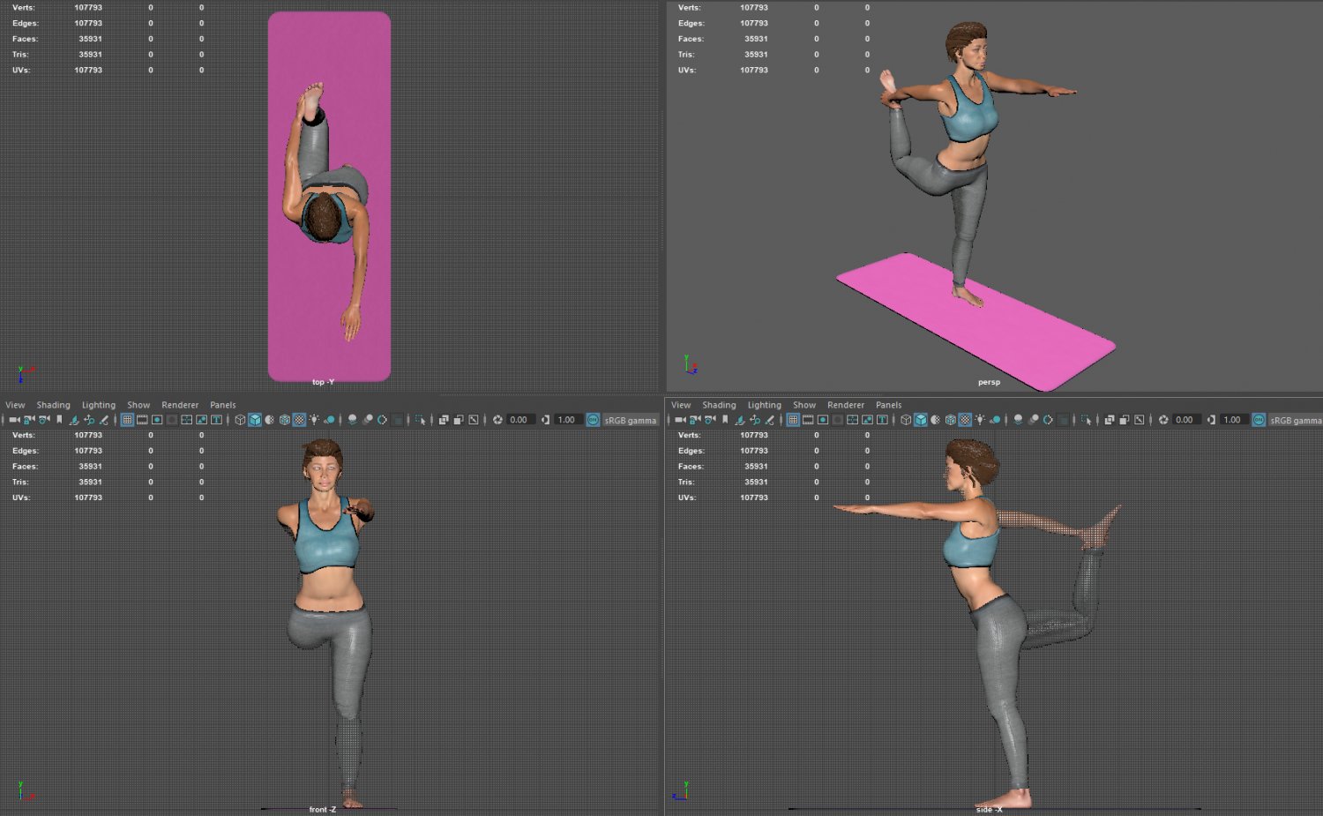The image size is (1323, 816).
Task: Toggle Grid display in front panel toolbar
Action: [127, 420]
